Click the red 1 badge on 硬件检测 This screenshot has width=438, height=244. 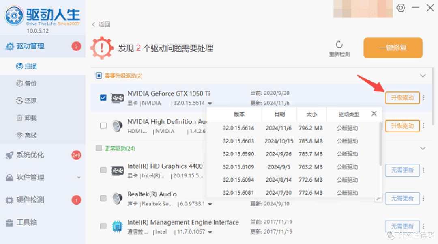[76, 200]
